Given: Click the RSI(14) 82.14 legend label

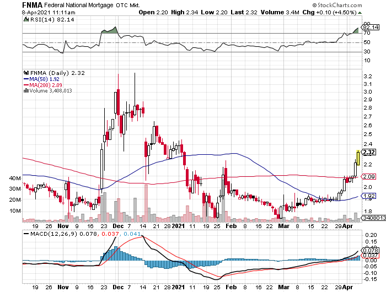Looking at the screenshot, I should pos(52,20).
